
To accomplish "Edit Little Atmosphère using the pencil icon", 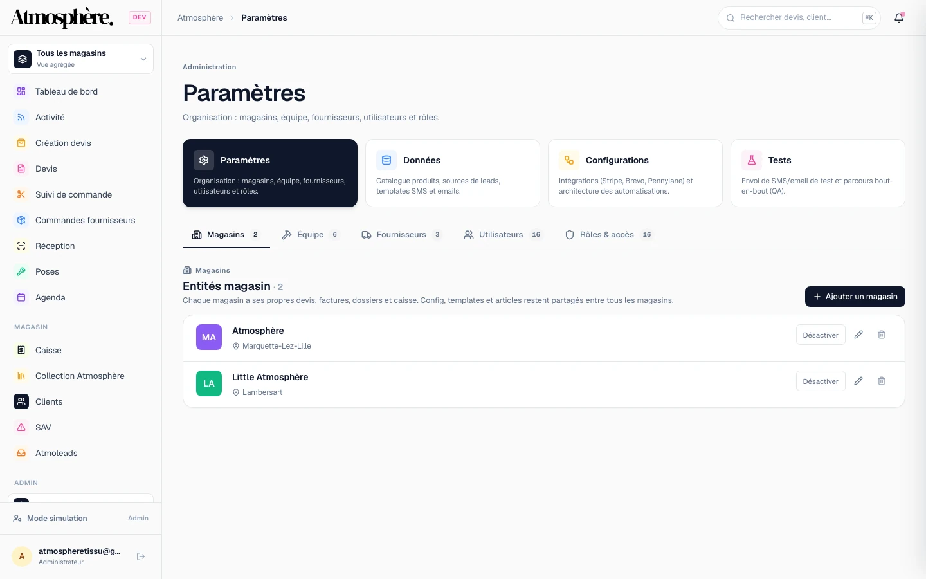I will click(858, 381).
